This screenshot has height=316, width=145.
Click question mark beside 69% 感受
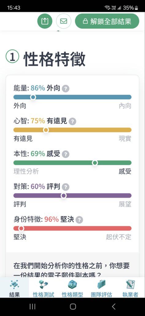click(66, 154)
